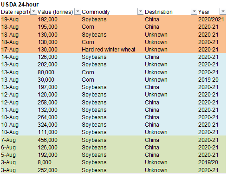Open the Value (tonnes) filter dropdown

[78, 12]
